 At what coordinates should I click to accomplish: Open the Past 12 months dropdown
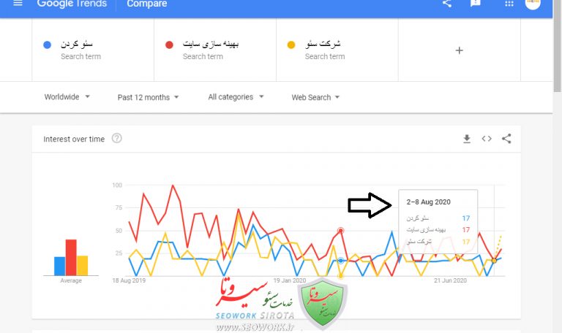coord(148,97)
